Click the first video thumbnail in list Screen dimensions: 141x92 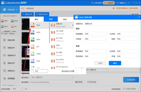[25, 24]
